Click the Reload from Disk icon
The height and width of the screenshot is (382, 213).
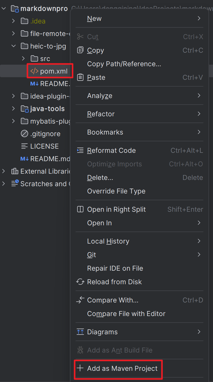[x=80, y=282]
